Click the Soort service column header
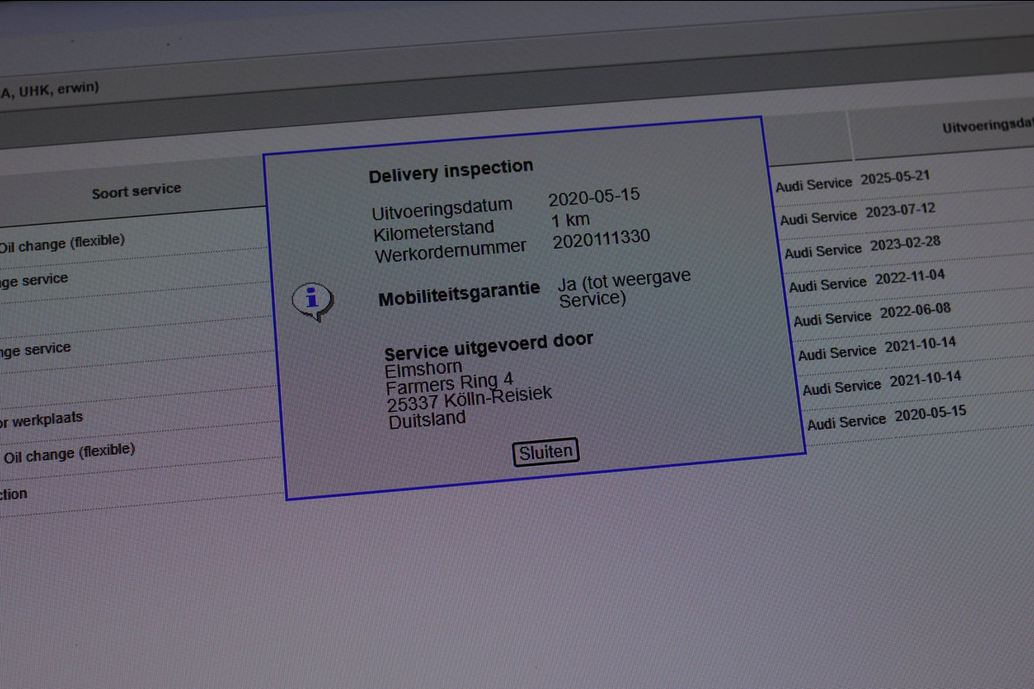This screenshot has height=689, width=1034. (136, 191)
